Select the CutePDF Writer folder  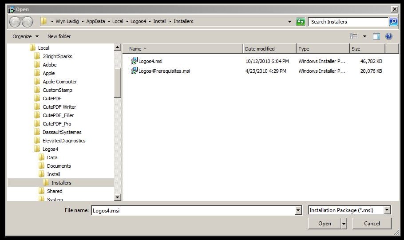click(x=59, y=107)
